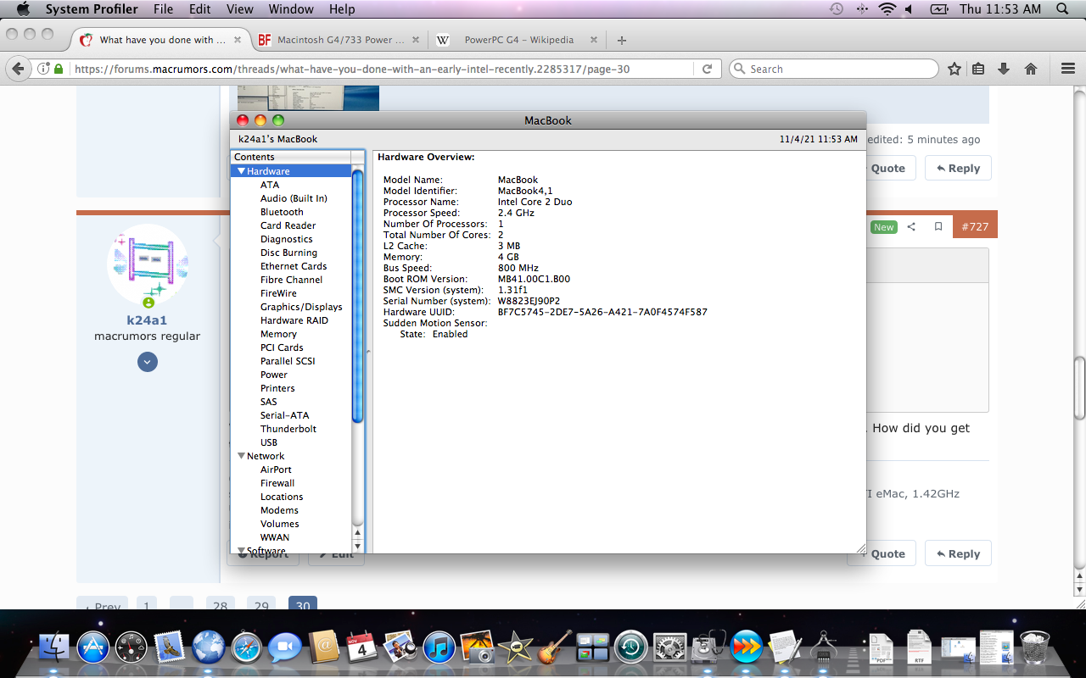Collapse the Hardware section triangle
Viewport: 1086px width, 678px height.
click(241, 171)
